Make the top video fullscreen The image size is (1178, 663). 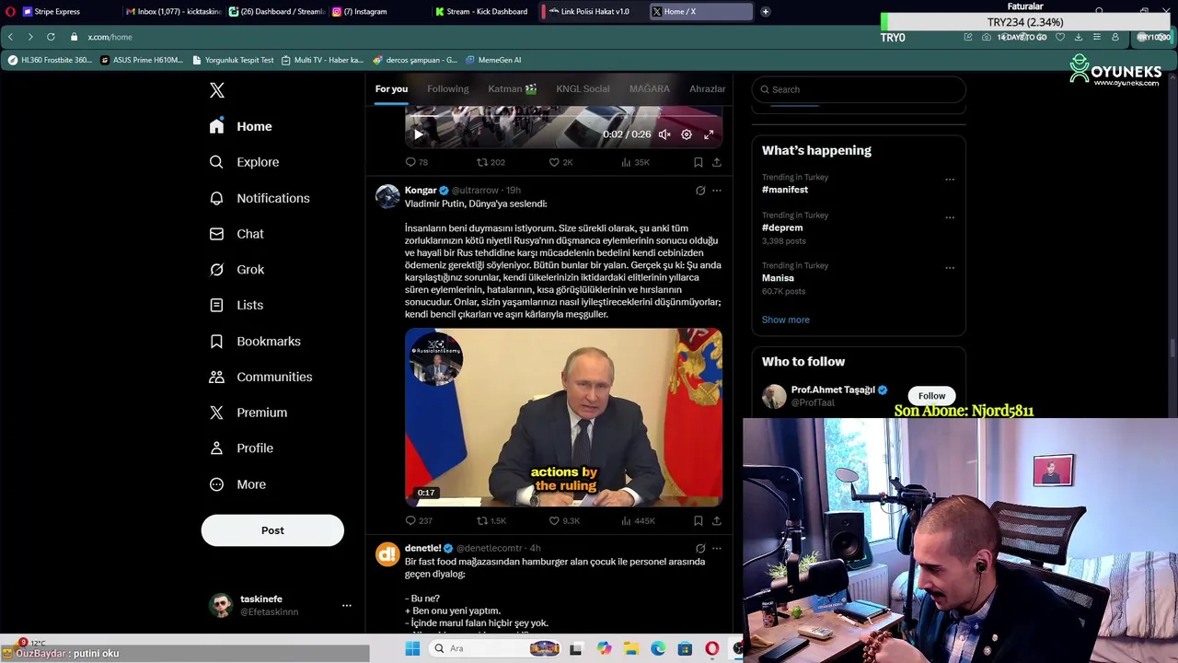click(x=709, y=134)
